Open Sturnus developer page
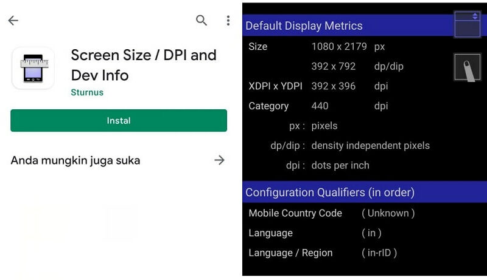 [87, 92]
